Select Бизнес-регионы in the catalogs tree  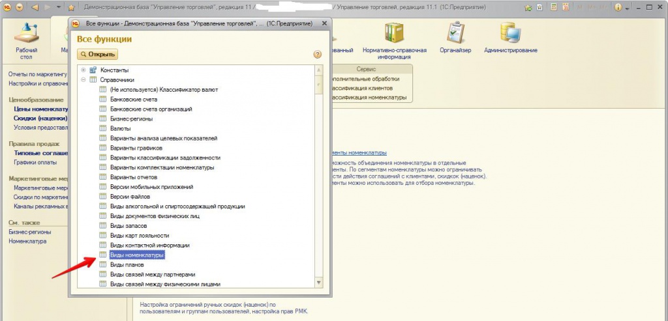(131, 119)
